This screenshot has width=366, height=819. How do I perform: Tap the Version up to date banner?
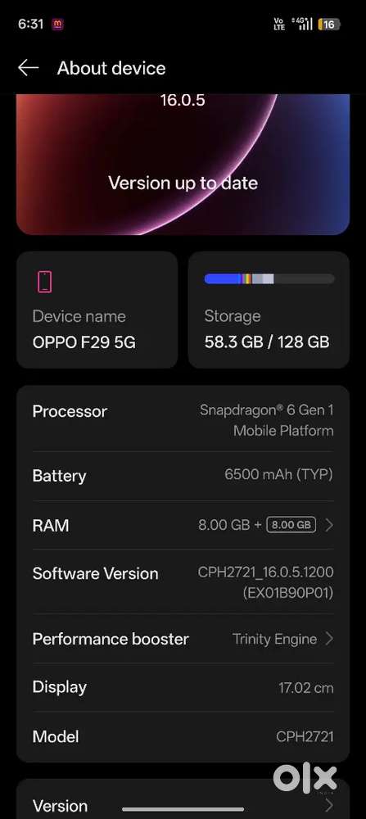tap(183, 164)
